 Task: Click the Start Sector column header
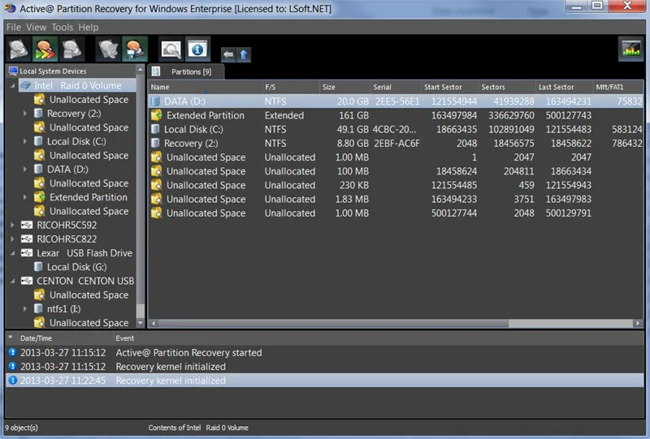coord(443,87)
